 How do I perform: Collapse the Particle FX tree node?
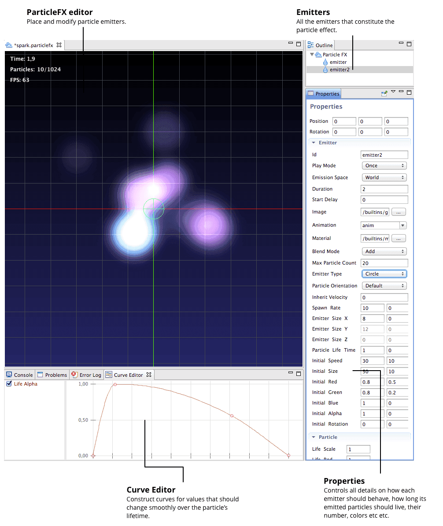click(x=312, y=55)
